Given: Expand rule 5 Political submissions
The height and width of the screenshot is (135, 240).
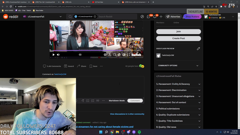Looking at the screenshot, I should click(178, 109).
